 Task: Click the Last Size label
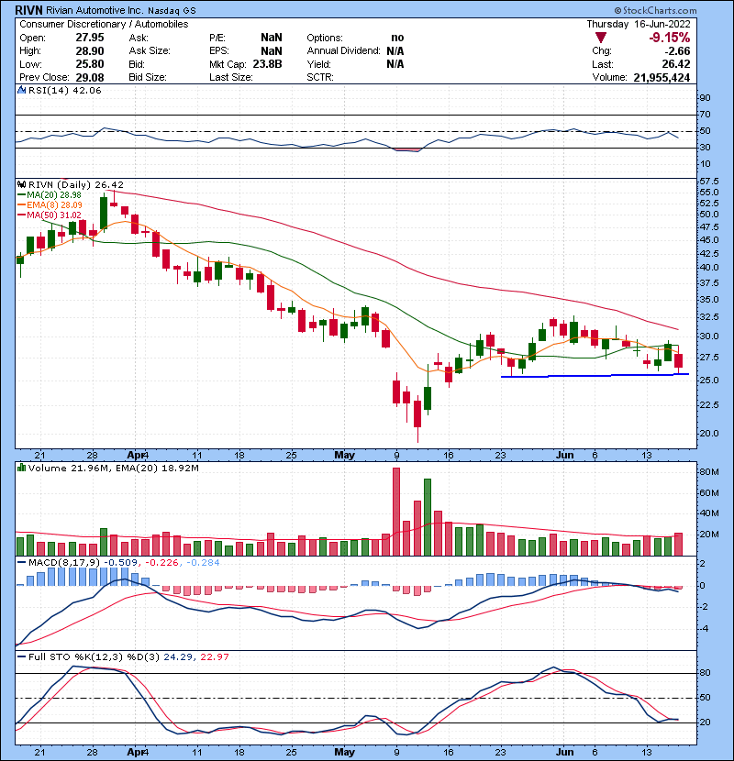(x=230, y=77)
